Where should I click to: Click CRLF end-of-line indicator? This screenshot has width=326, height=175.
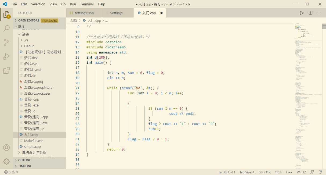(278, 172)
